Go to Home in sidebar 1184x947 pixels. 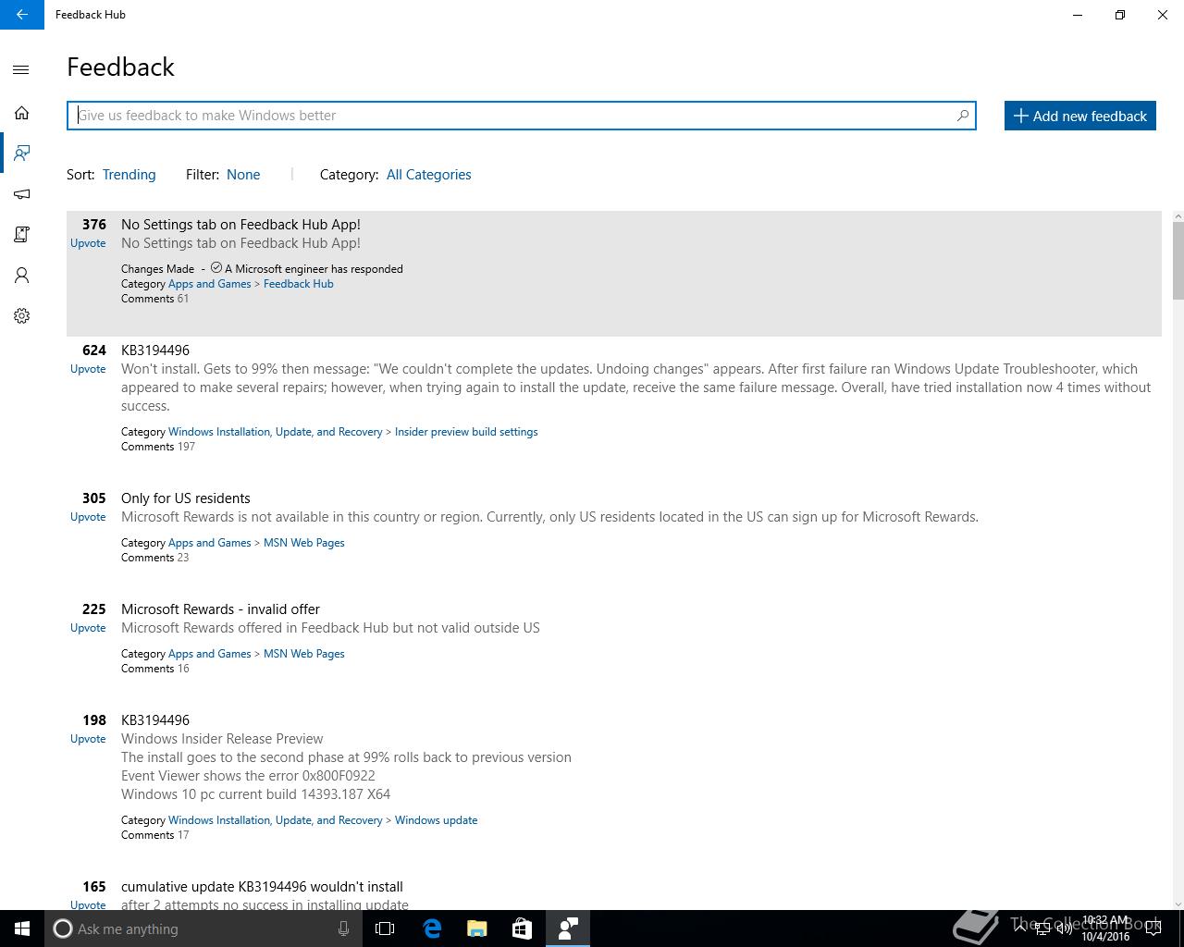21,113
